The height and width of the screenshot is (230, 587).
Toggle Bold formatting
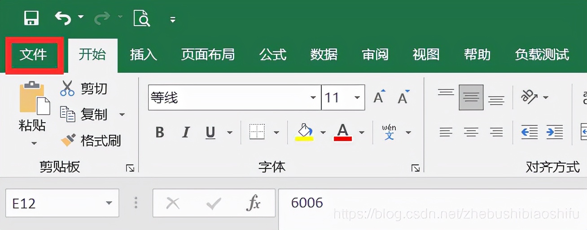click(x=159, y=133)
